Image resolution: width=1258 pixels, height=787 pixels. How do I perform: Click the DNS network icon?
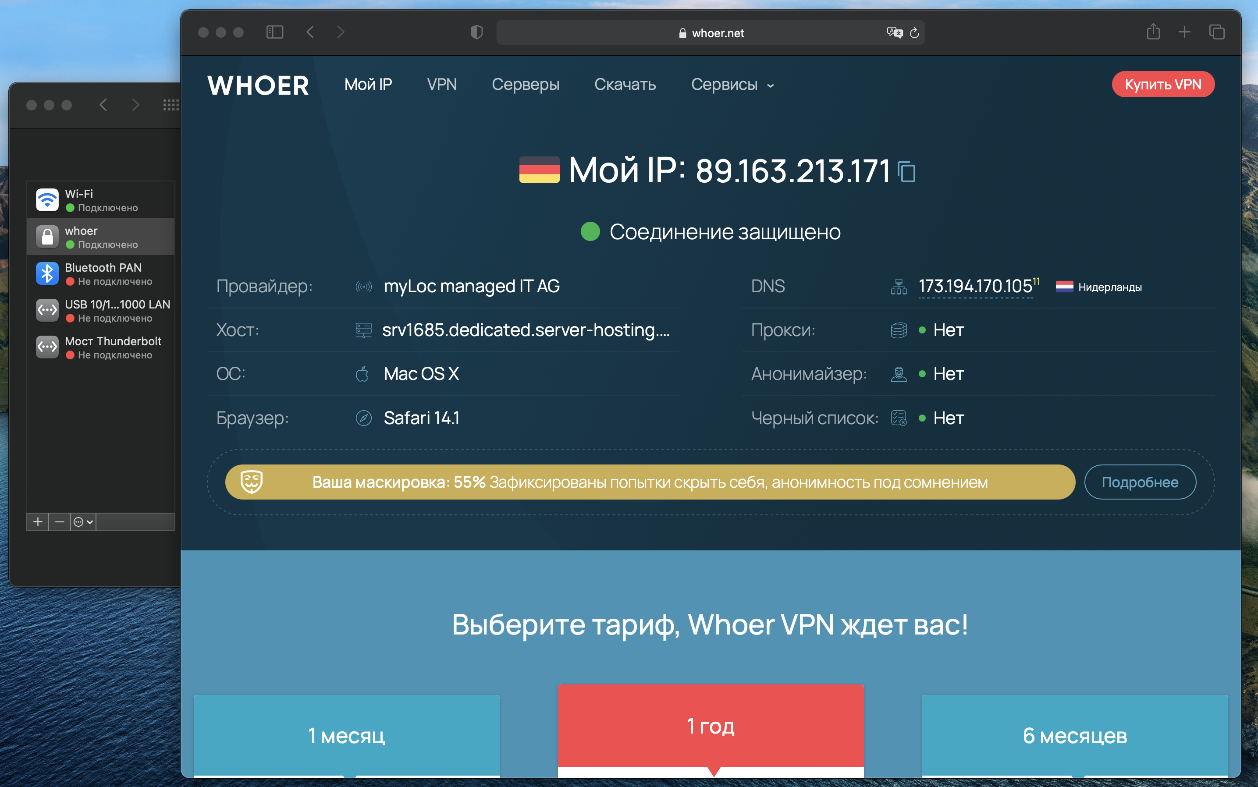[x=899, y=286]
